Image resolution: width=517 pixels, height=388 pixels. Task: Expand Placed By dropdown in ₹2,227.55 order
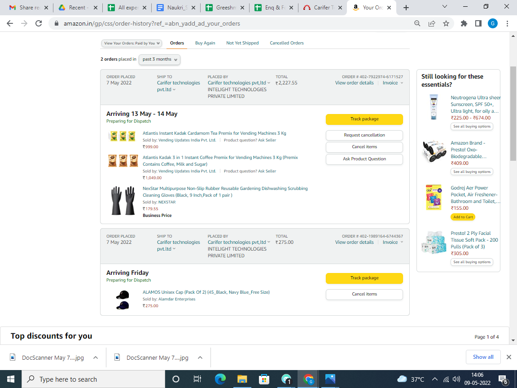[239, 83]
